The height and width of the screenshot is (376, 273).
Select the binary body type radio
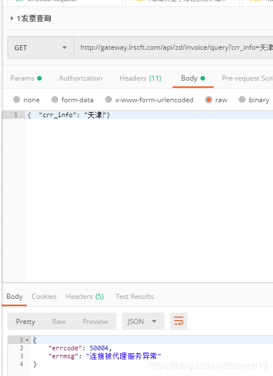(x=242, y=99)
